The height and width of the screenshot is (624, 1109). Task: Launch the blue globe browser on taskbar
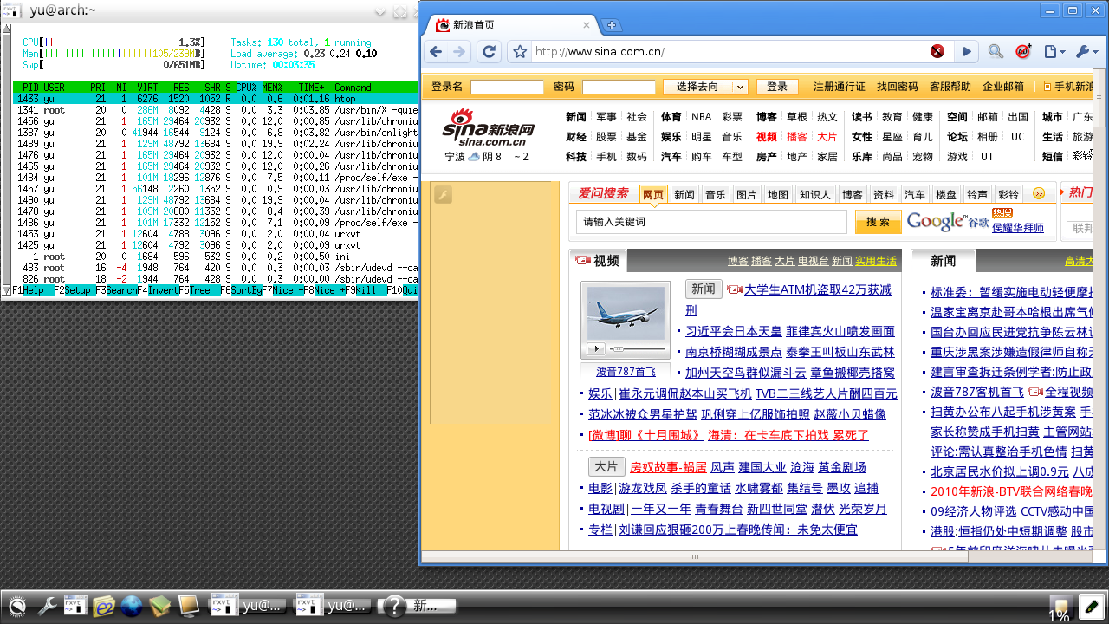pos(132,606)
